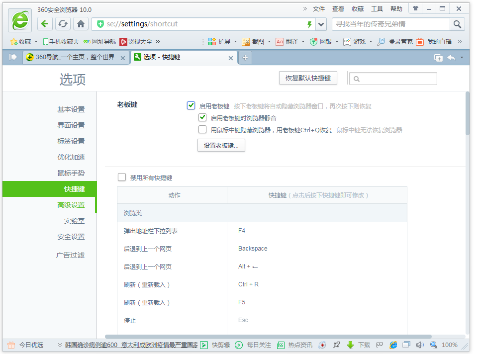Select 高级设置 in the settings sidebar
This screenshot has height=354, width=479.
click(x=71, y=205)
